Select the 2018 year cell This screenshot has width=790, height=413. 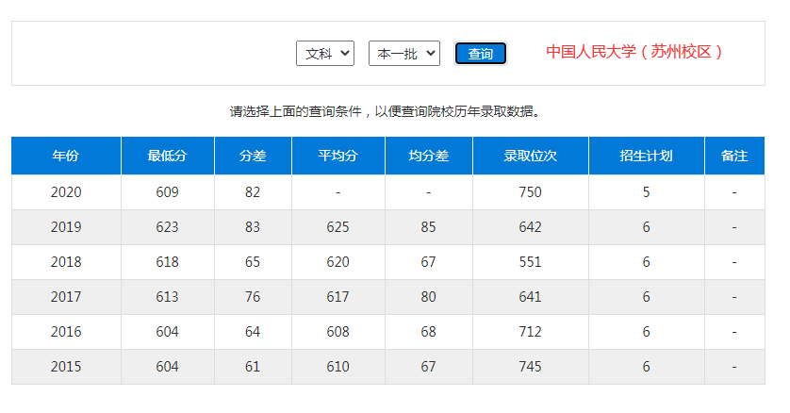(x=66, y=262)
